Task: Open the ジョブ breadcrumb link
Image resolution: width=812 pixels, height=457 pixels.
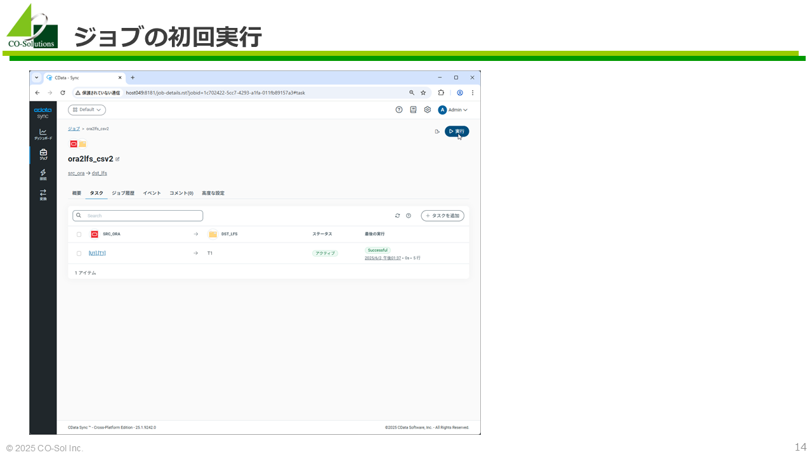Action: point(74,129)
